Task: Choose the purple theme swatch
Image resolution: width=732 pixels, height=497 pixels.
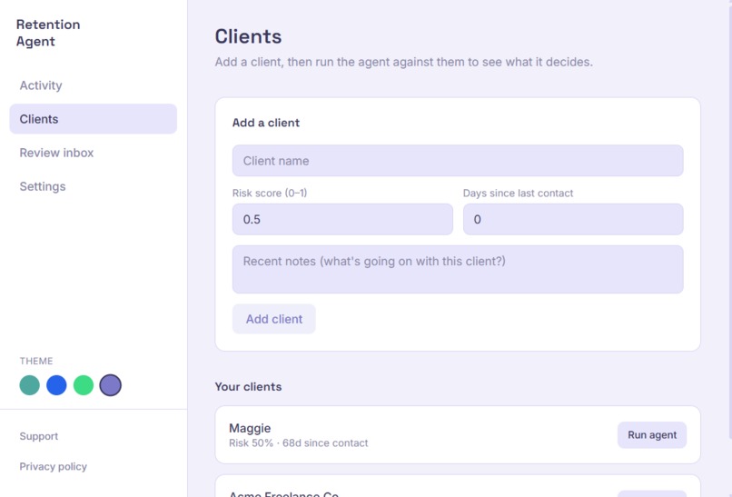Action: pos(111,385)
